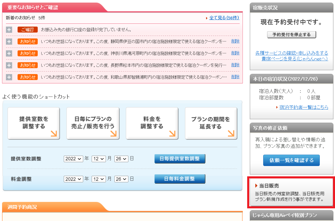Expand the bank account registration notice
Viewport: 335px width, 221px height.
(x=9, y=30)
